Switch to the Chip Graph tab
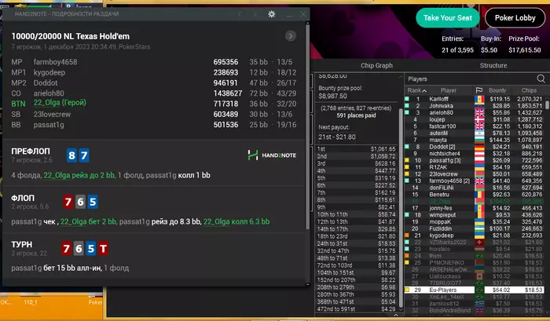The image size is (550, 321). (x=376, y=65)
